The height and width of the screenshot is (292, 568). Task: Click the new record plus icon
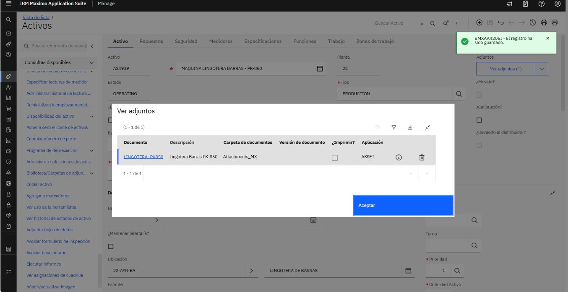pos(479,23)
